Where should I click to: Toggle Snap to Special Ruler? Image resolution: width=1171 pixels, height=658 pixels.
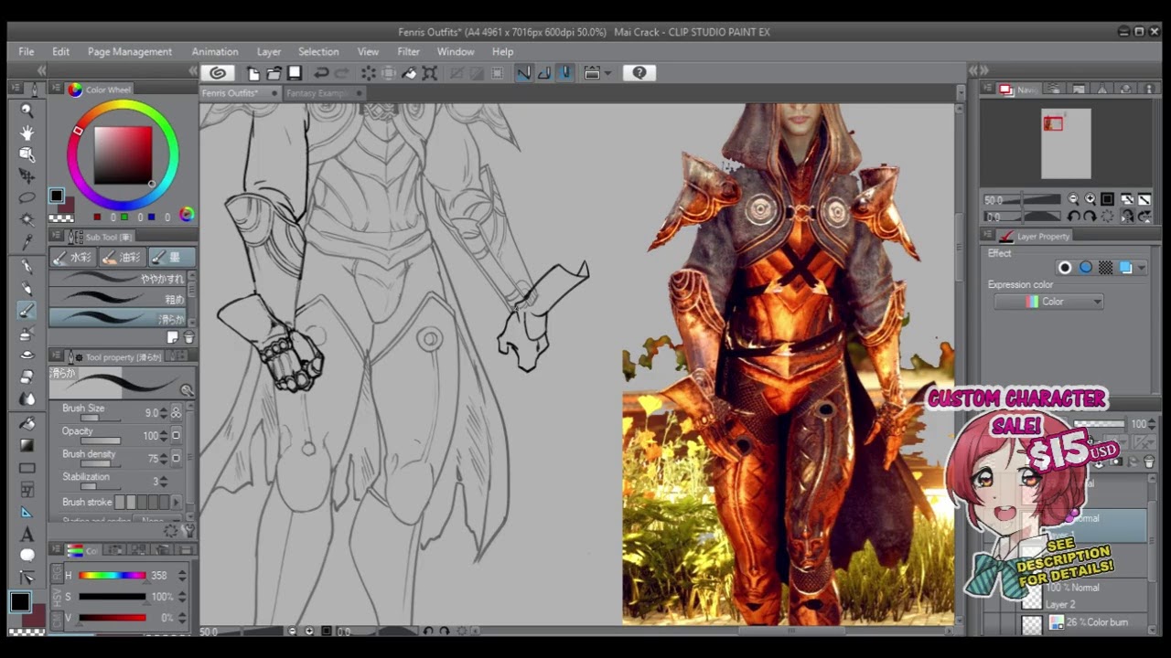point(543,73)
